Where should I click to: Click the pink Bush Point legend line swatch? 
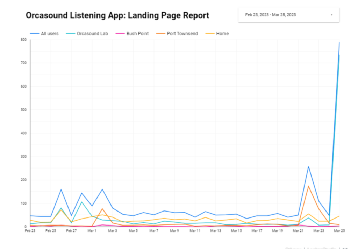click(x=120, y=34)
